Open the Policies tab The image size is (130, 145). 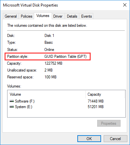(x=27, y=16)
